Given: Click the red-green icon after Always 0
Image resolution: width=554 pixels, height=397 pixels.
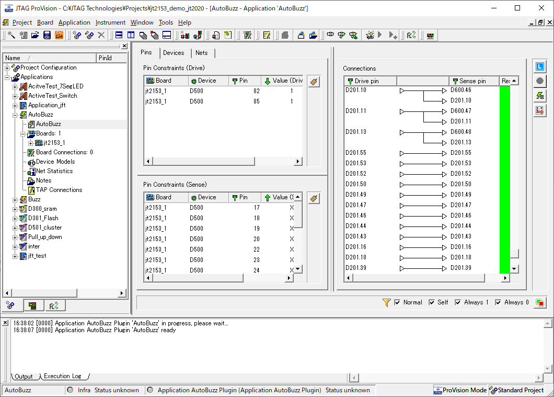Looking at the screenshot, I should tap(540, 303).
